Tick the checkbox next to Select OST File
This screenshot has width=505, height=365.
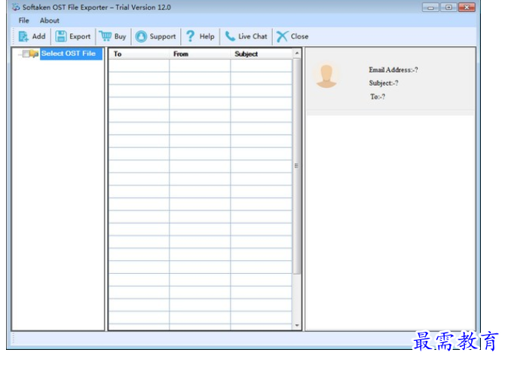tap(26, 54)
